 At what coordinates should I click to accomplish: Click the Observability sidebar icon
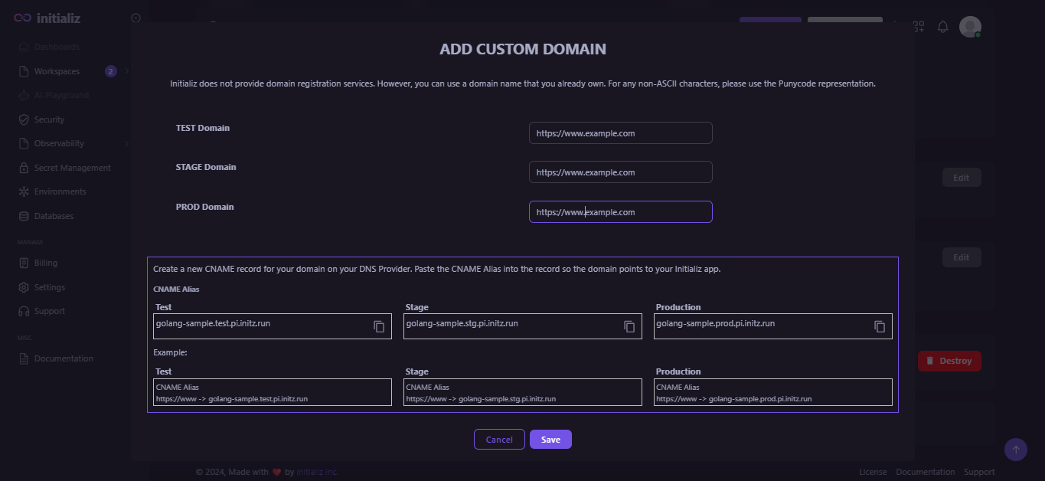pos(24,143)
